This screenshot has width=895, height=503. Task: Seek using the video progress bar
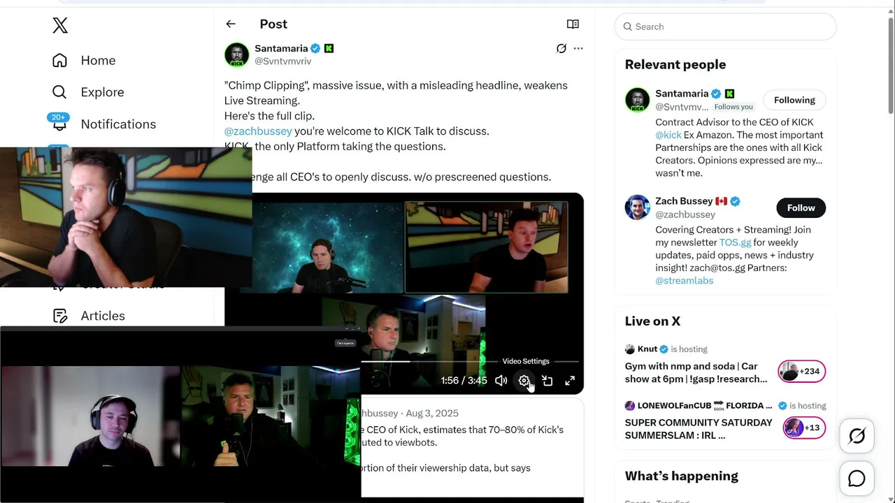(470, 362)
